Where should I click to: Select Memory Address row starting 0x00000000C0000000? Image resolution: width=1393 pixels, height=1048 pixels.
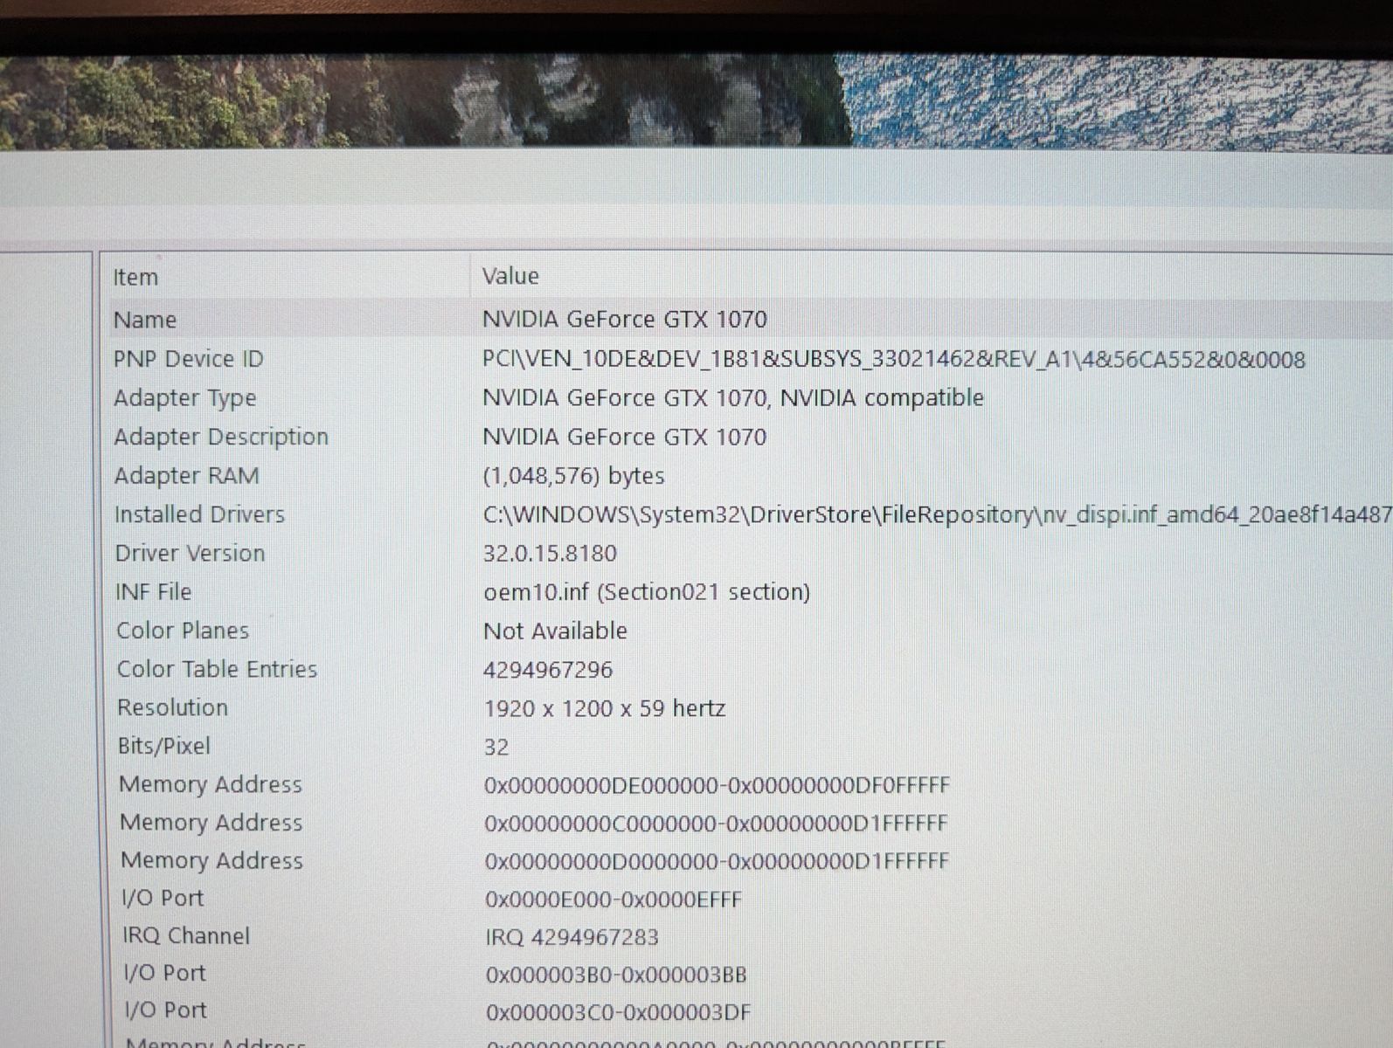tap(211, 823)
